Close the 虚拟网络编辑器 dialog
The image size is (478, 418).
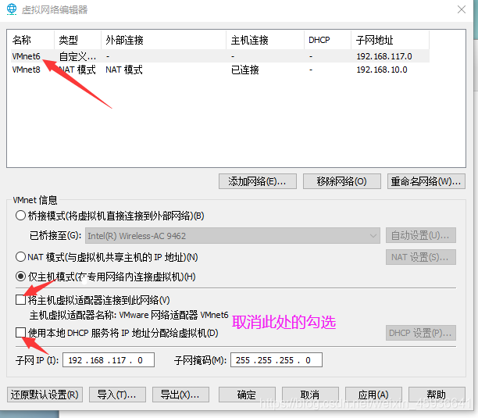coord(462,9)
